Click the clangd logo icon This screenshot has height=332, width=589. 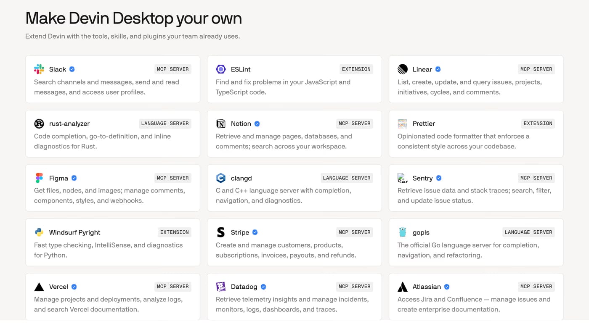(221, 178)
